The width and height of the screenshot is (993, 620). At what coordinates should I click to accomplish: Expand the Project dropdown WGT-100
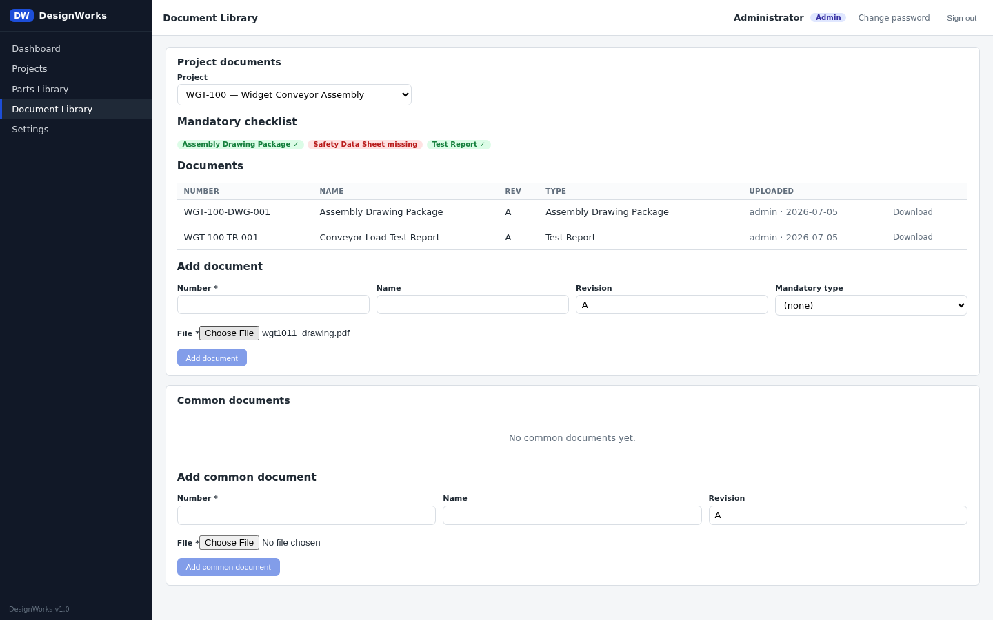pos(294,94)
